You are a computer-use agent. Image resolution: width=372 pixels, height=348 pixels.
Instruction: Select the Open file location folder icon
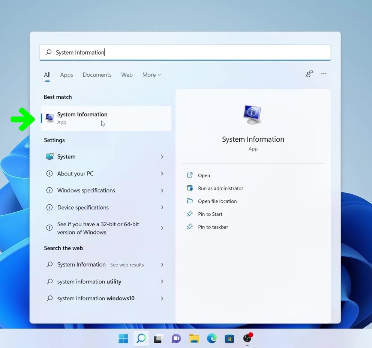190,201
